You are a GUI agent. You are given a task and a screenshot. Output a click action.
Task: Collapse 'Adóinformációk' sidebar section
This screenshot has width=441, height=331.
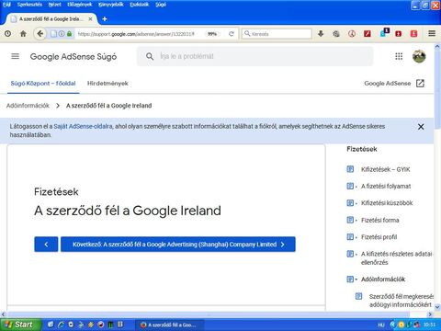tap(383, 280)
